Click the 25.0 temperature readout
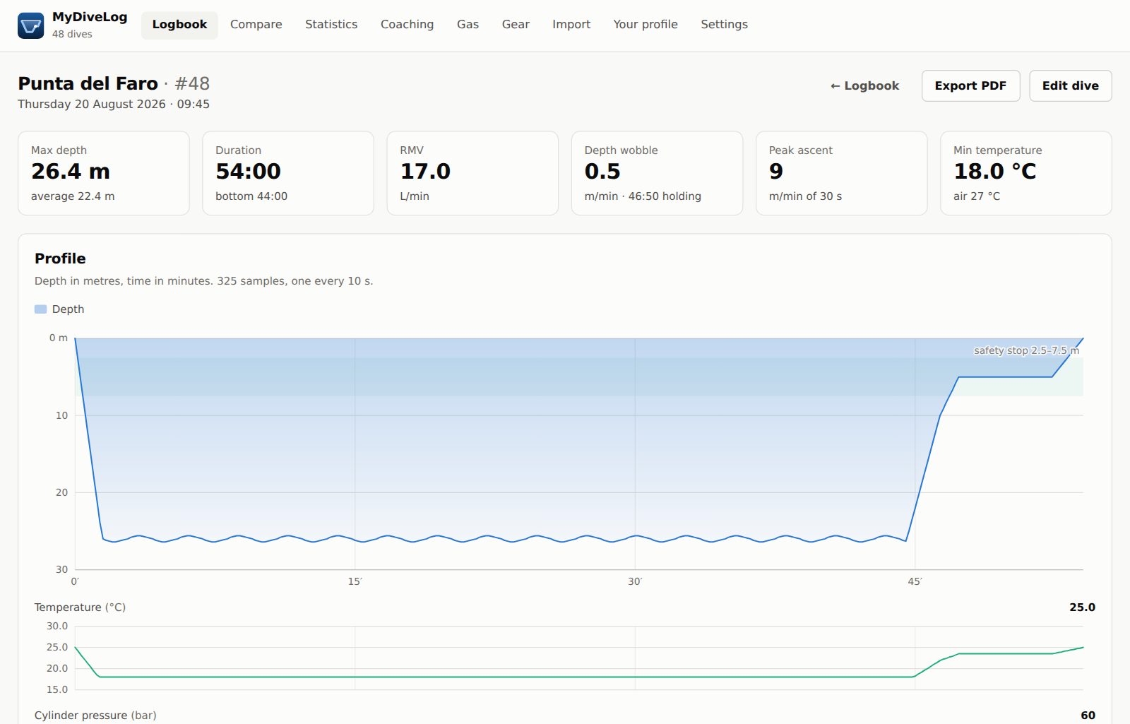This screenshot has height=724, width=1130. 1082,607
